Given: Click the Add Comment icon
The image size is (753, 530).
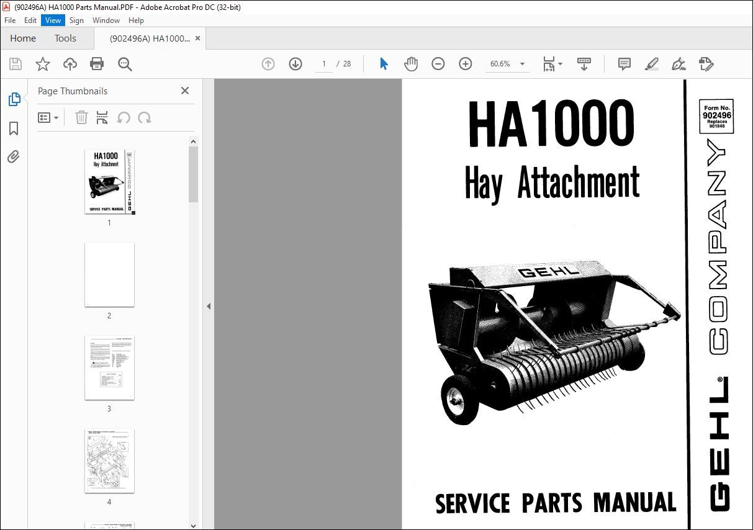Looking at the screenshot, I should tap(624, 63).
